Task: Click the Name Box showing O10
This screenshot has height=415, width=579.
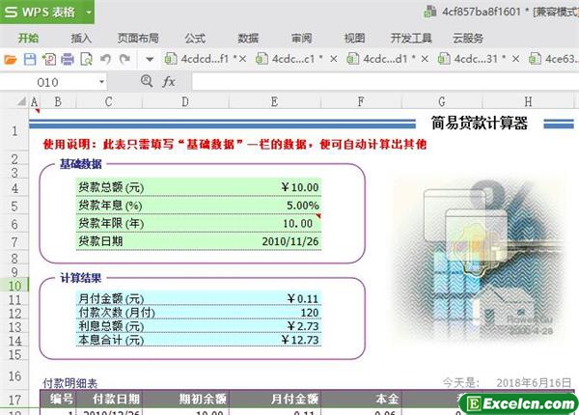Action: pos(48,82)
